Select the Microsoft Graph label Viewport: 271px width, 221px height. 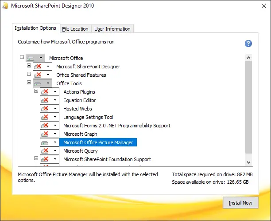point(80,134)
